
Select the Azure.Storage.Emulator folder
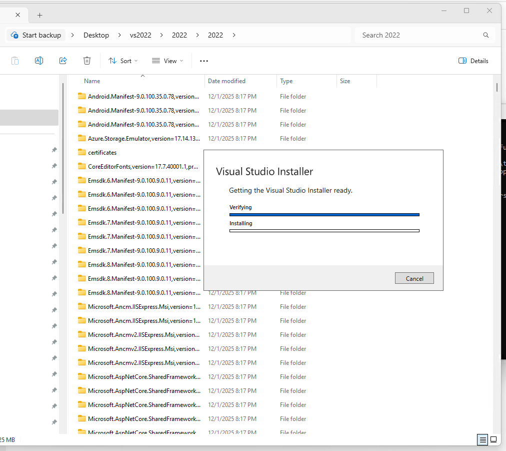click(x=144, y=139)
